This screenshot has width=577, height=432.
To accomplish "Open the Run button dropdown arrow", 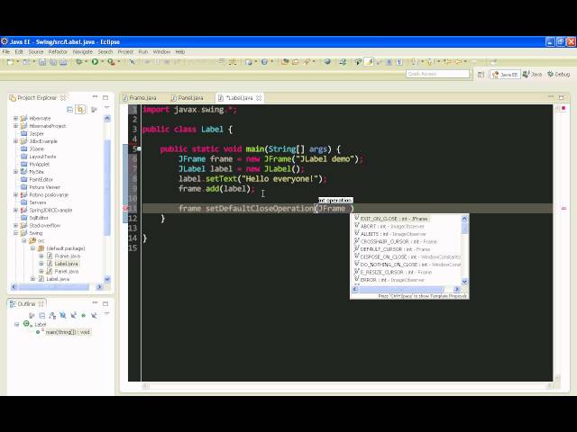I will tap(102, 62).
